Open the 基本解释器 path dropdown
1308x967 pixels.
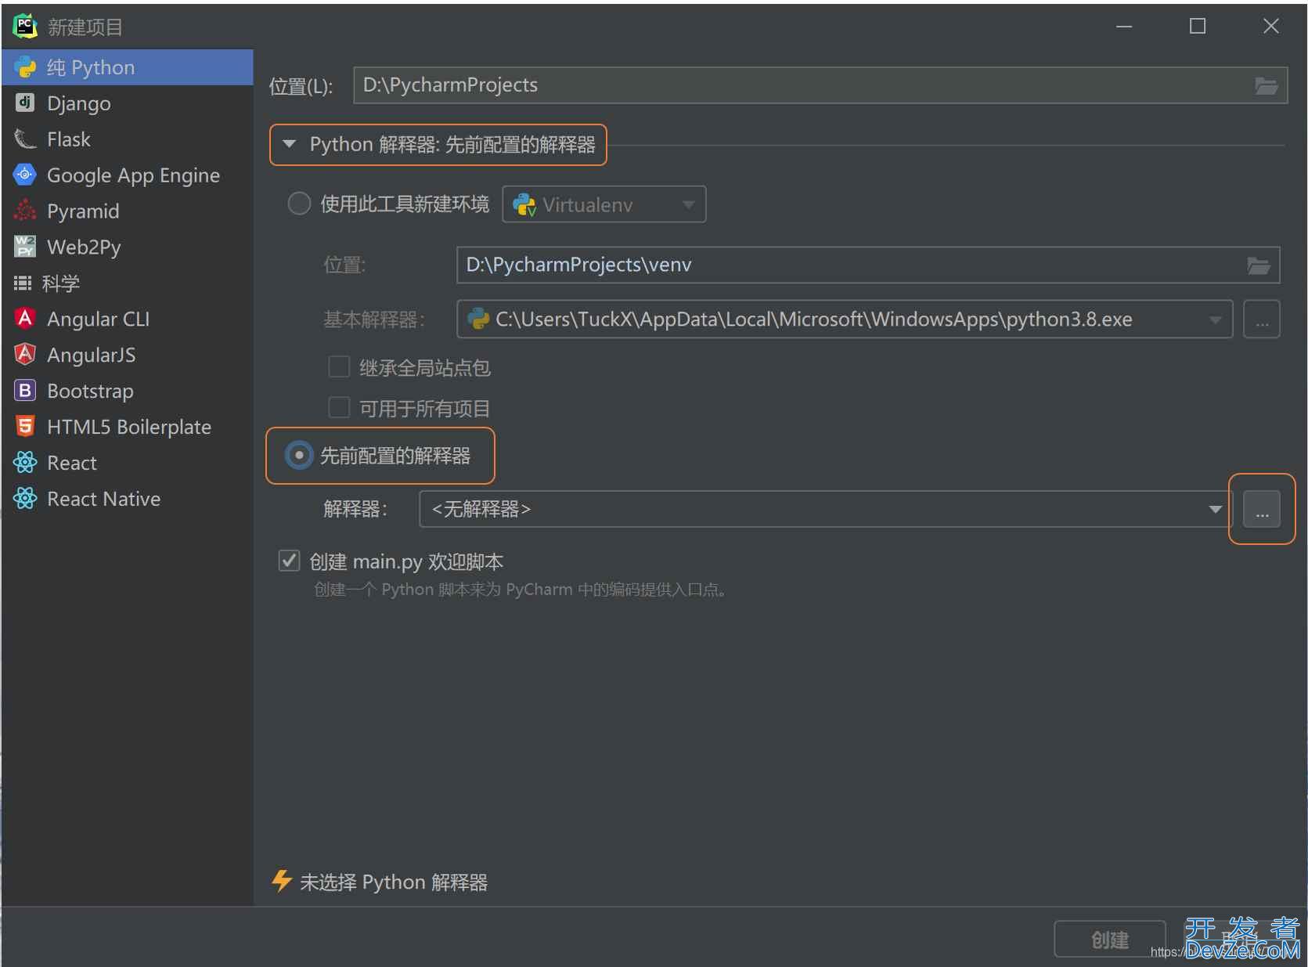[845, 319]
